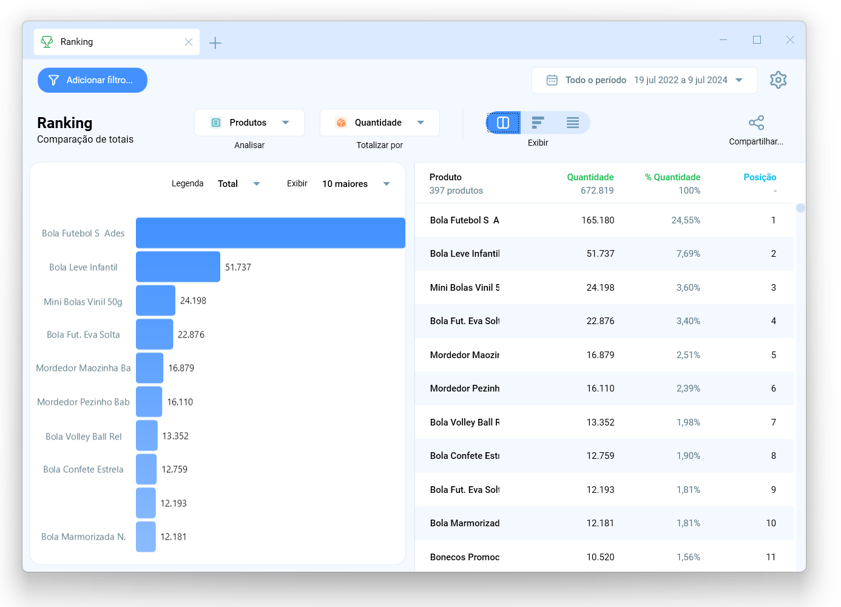Click the 22.876 quantity cell

[x=600, y=321]
